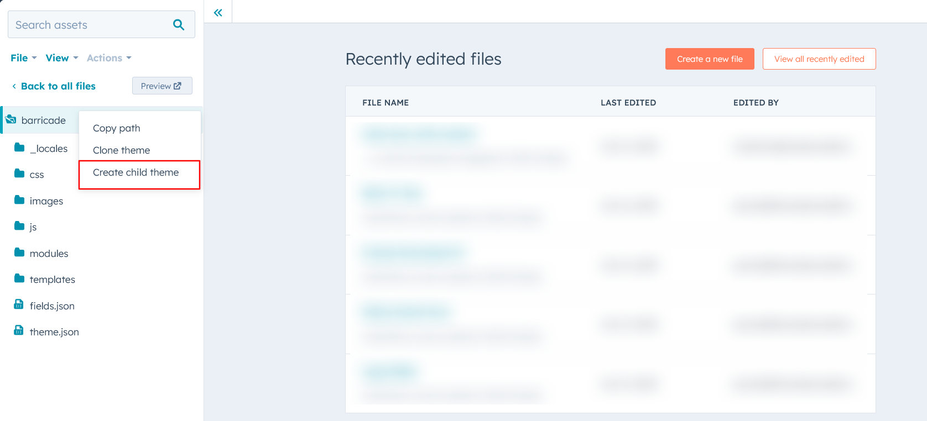Viewport: 927px width, 421px height.
Task: Open the modules folder icon
Action: pyautogui.click(x=18, y=253)
